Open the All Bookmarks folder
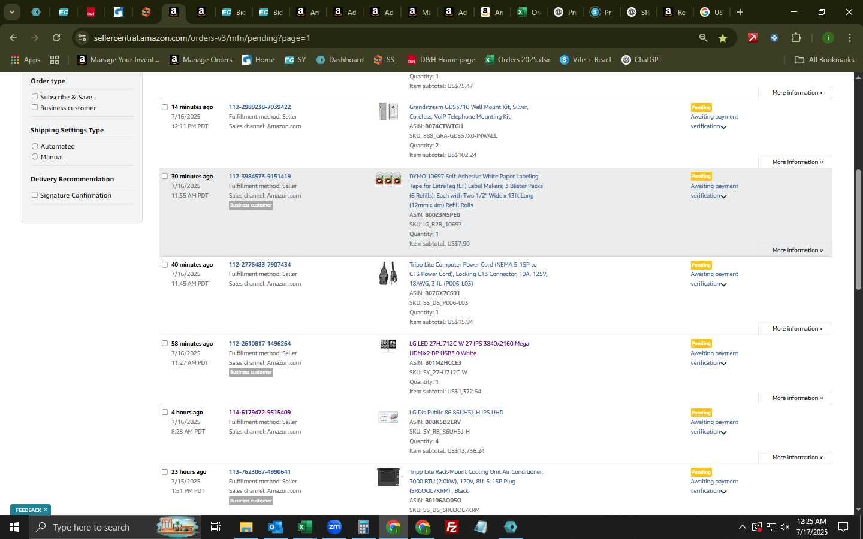The height and width of the screenshot is (539, 863). click(x=824, y=60)
